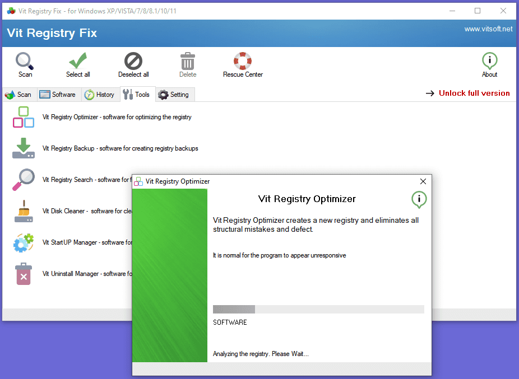Viewport: 519px width, 379px height.
Task: Open the Setting tab
Action: [174, 95]
